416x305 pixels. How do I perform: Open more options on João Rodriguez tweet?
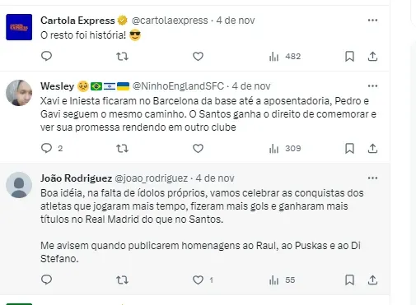[x=372, y=178]
